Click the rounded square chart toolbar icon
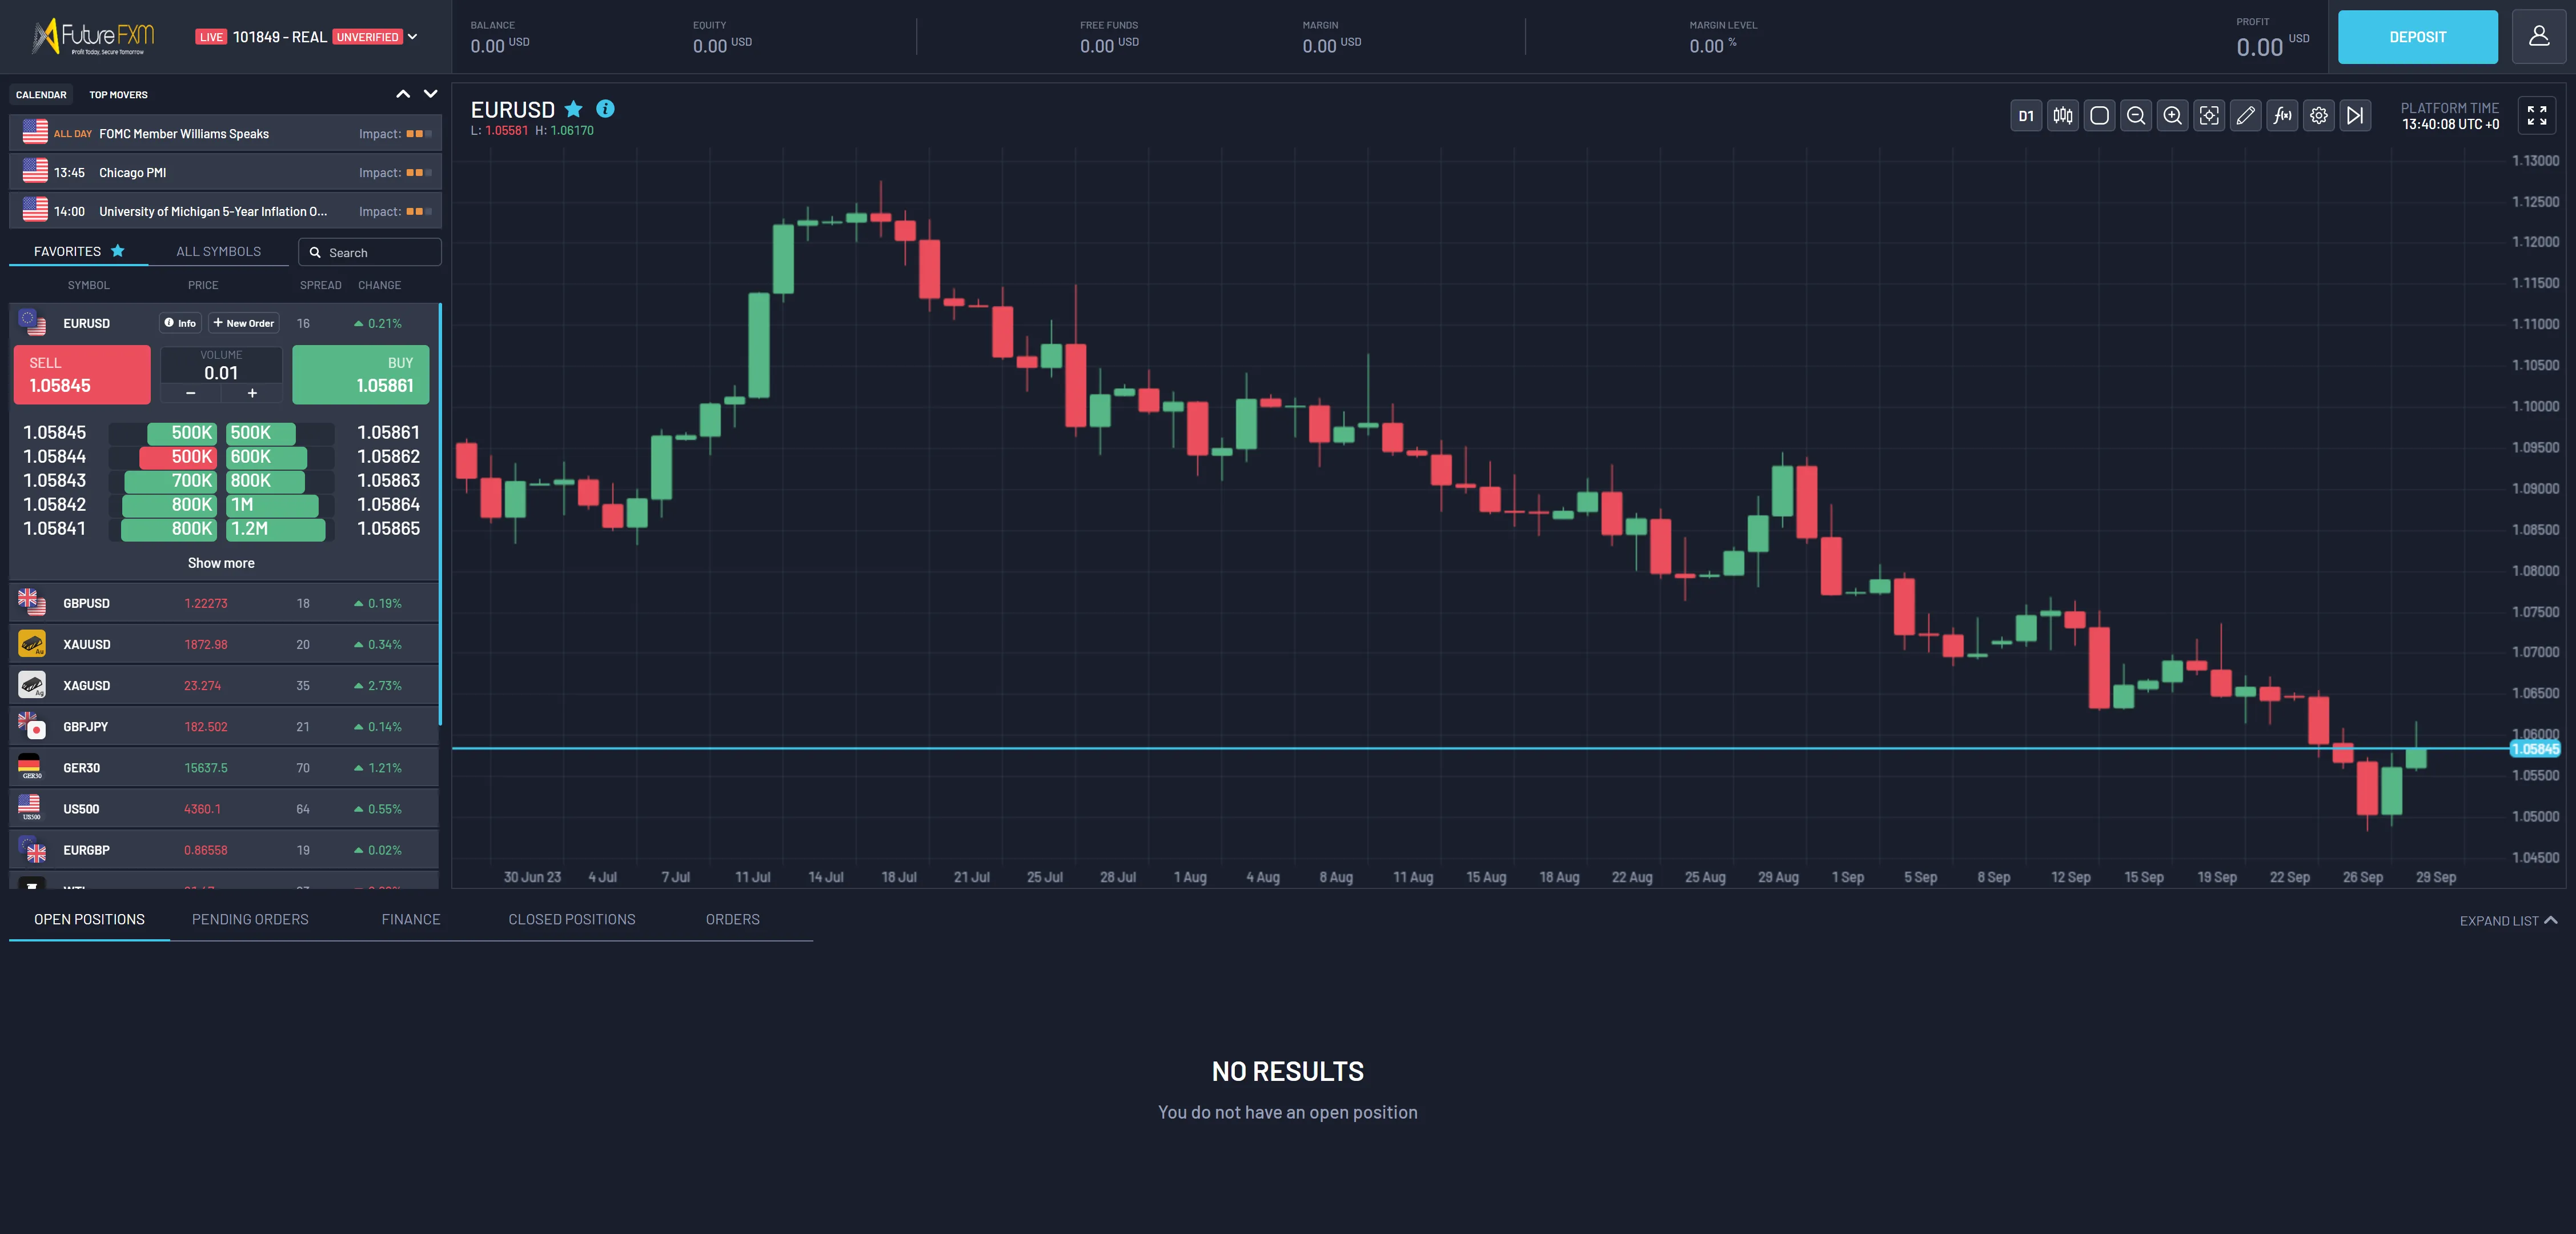The width and height of the screenshot is (2576, 1234). (x=2100, y=116)
